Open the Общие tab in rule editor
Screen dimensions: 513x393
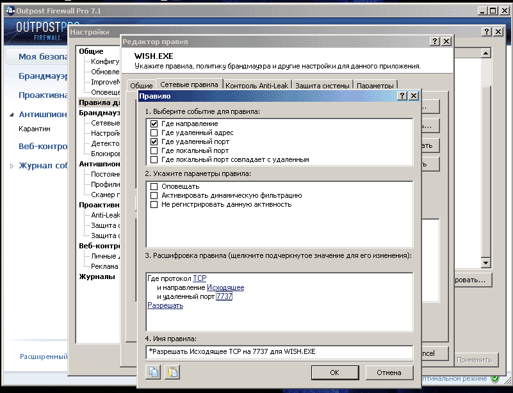click(x=142, y=86)
